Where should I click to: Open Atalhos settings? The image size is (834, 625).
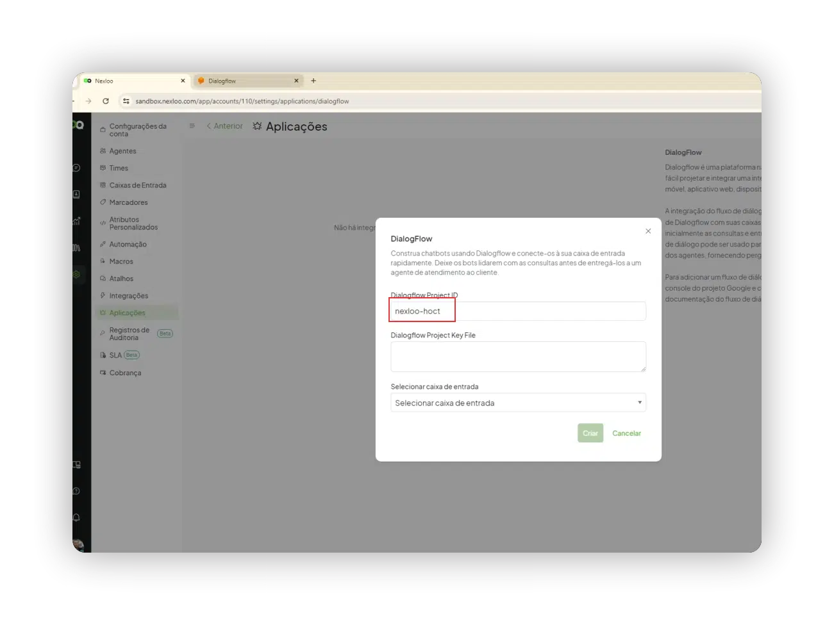121,279
